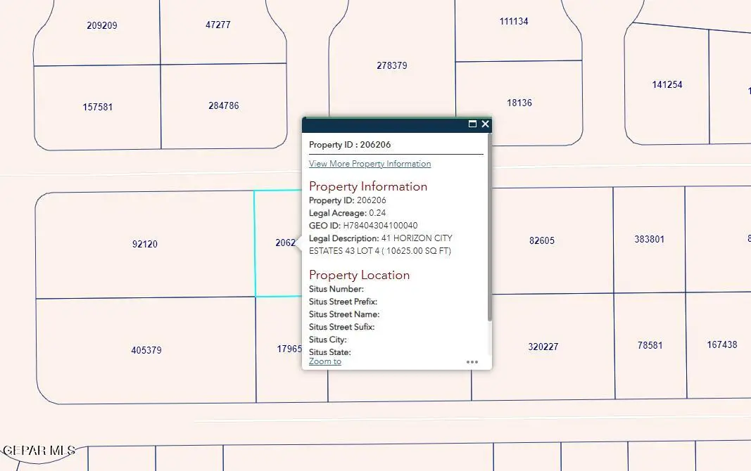Select parcel 320227

click(x=543, y=347)
